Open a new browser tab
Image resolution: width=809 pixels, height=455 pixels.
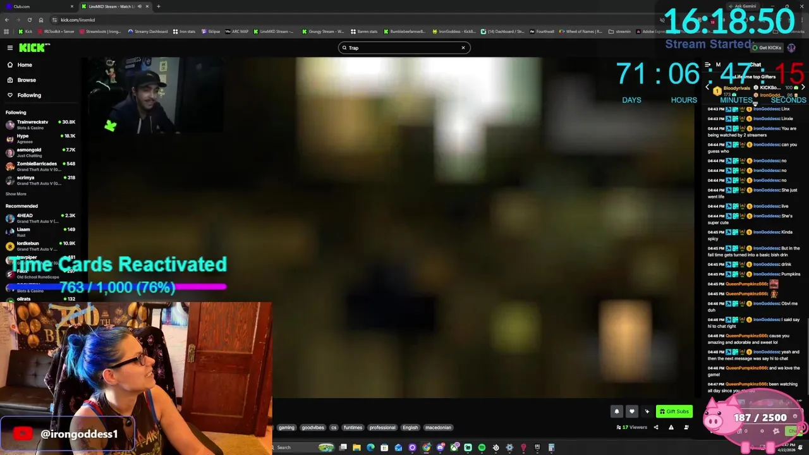(x=158, y=6)
